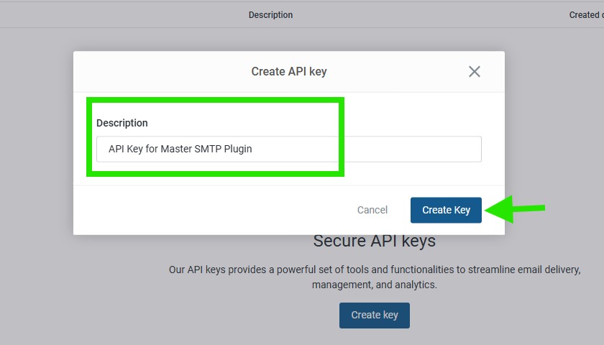
Task: Click the dimmed backdrop left of dialog
Action: point(36,180)
